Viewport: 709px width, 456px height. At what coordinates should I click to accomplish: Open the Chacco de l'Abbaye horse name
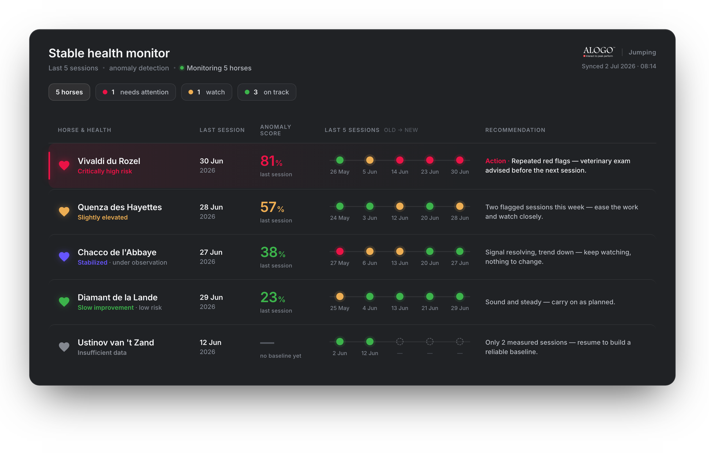pos(117,252)
